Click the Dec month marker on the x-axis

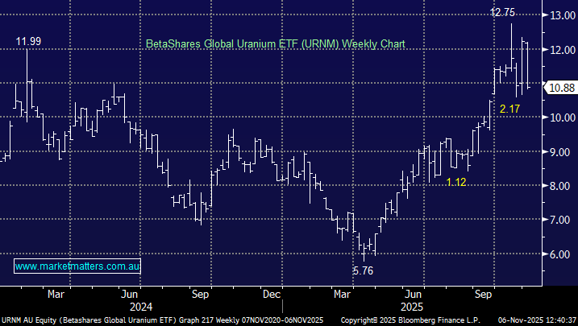pos(271,295)
